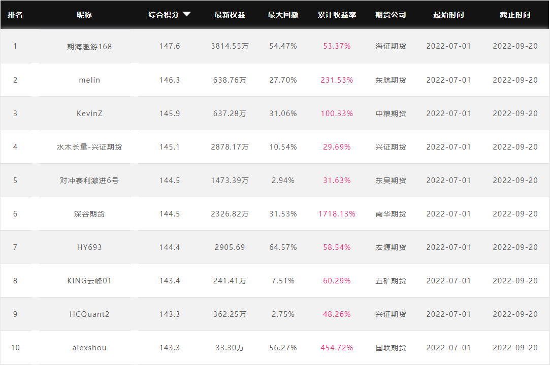The width and height of the screenshot is (550, 365).
Task: Select return rate 53.37%
Action: pos(337,46)
